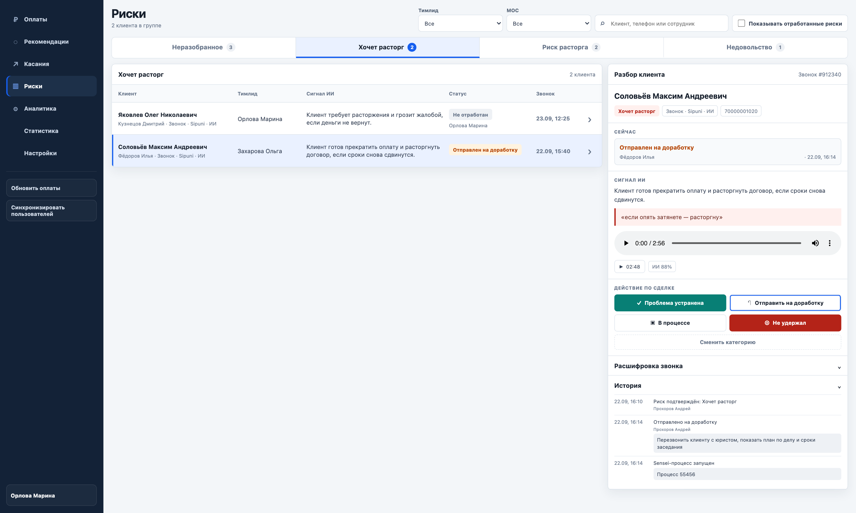The image size is (856, 513).
Task: Select the Риски sidebar icon
Action: [15, 86]
